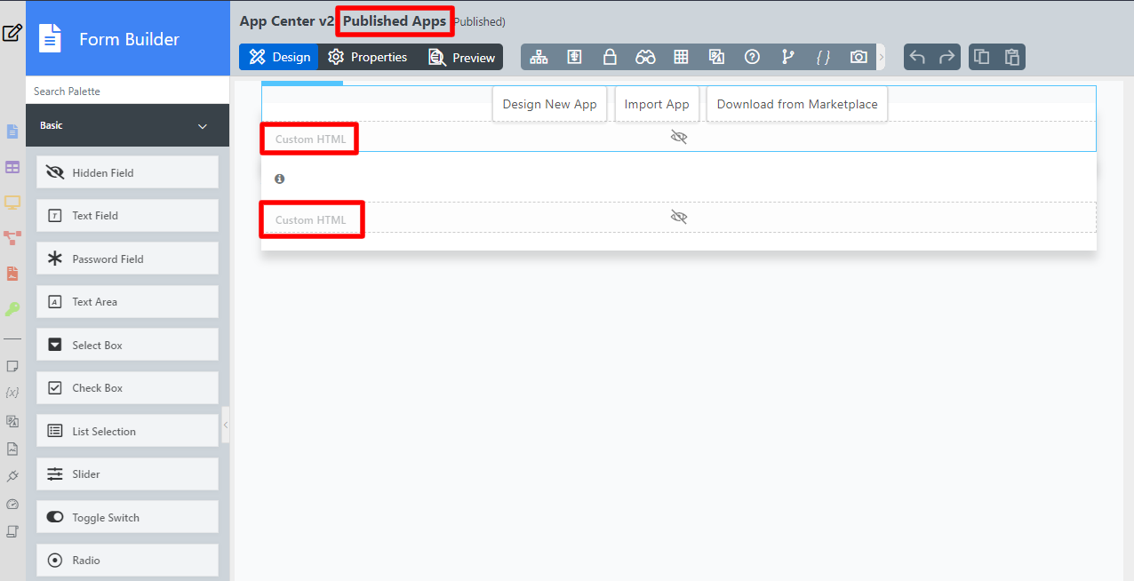
Task: Open the blue Form builder sidebar icon
Action: [x=12, y=131]
